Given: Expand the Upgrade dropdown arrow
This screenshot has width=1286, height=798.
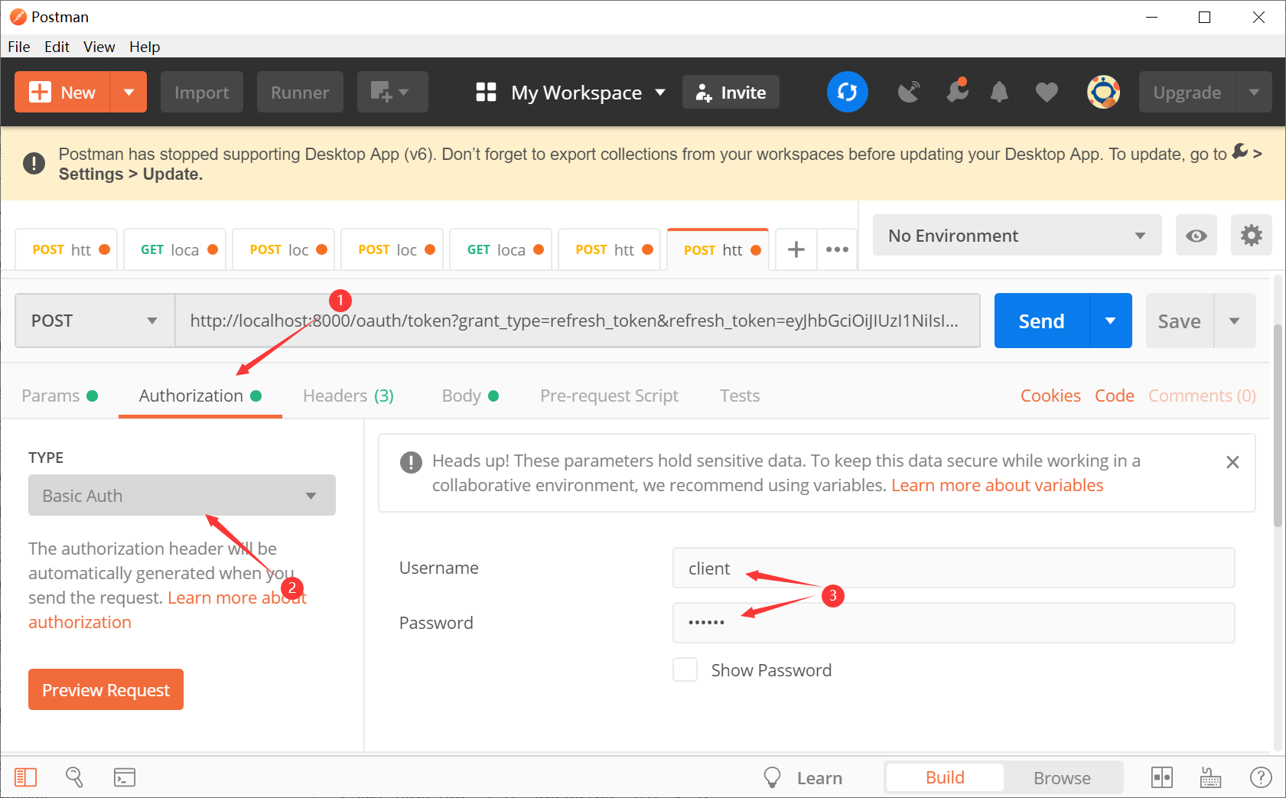Looking at the screenshot, I should click(x=1254, y=93).
